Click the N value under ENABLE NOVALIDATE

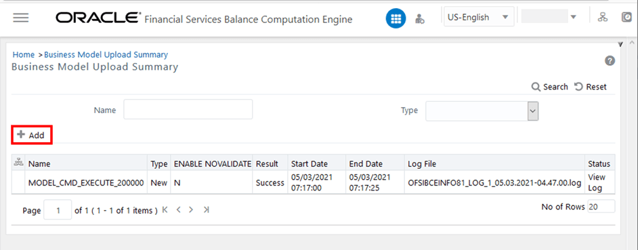coord(177,183)
